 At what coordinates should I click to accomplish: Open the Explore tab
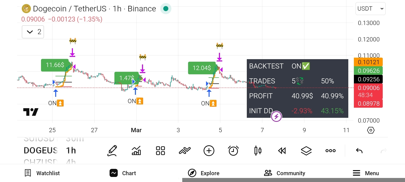coord(204,173)
